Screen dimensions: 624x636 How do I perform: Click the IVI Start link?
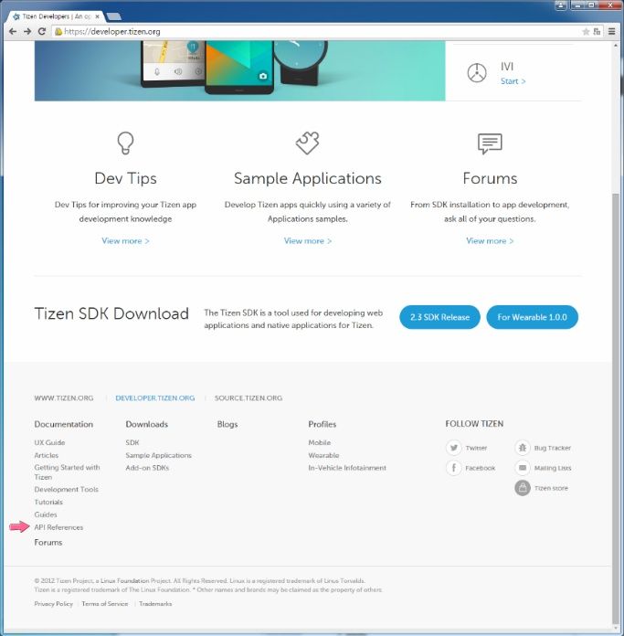(x=513, y=81)
